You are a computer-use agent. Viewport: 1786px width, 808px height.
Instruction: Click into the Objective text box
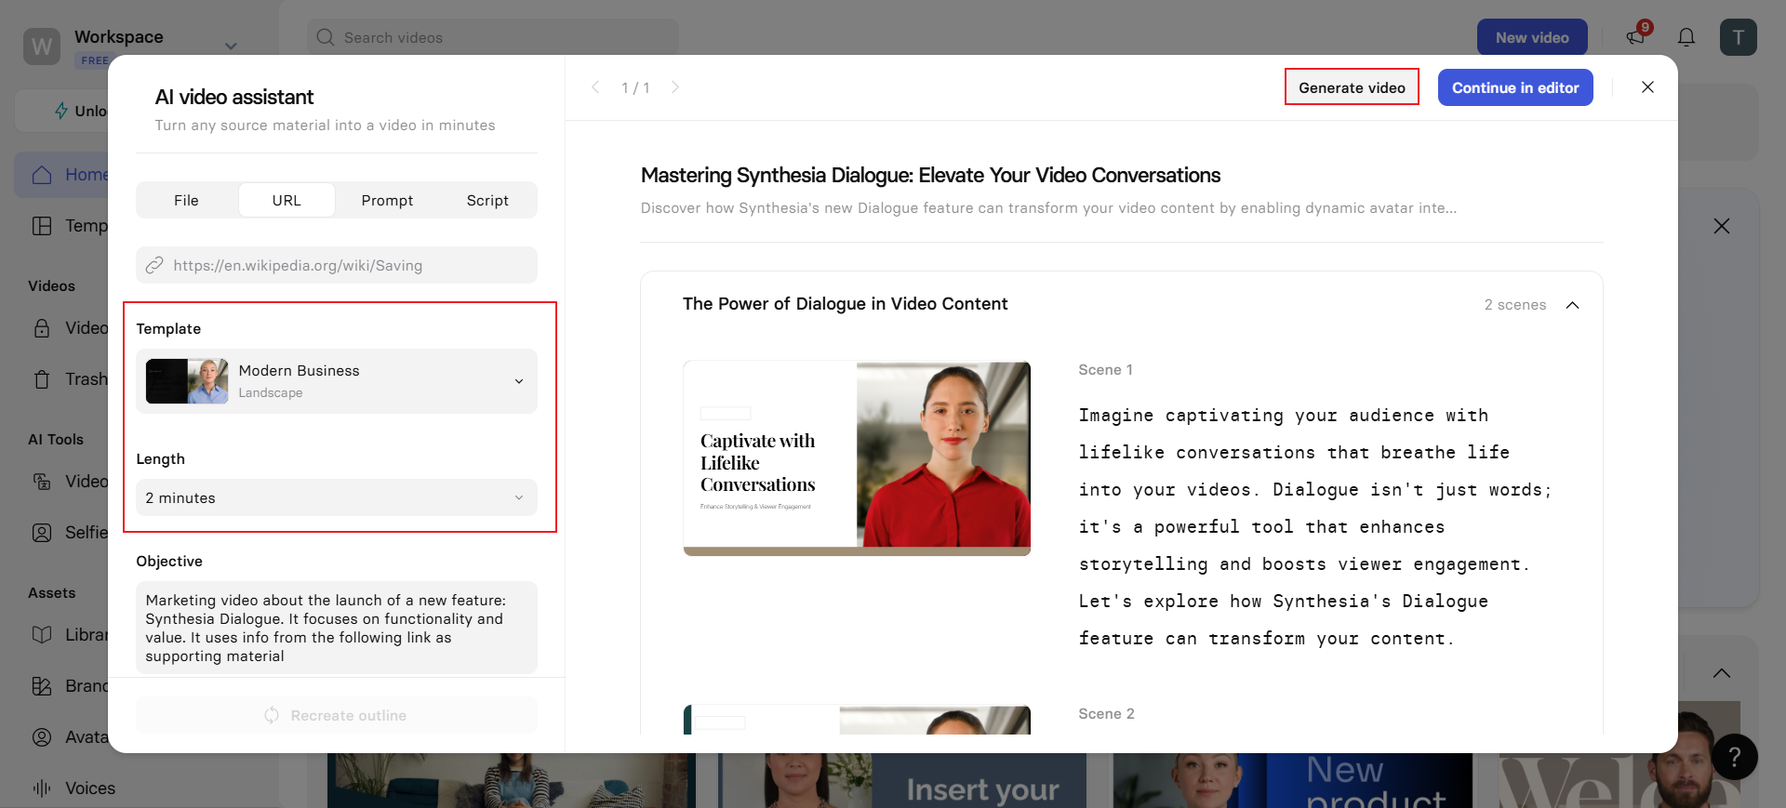pyautogui.click(x=337, y=628)
